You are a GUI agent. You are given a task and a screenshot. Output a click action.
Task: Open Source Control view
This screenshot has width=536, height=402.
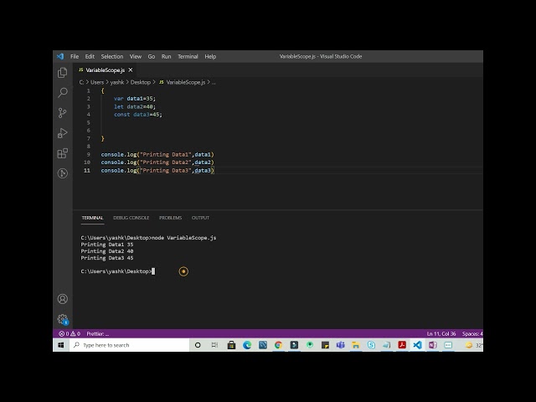(63, 113)
